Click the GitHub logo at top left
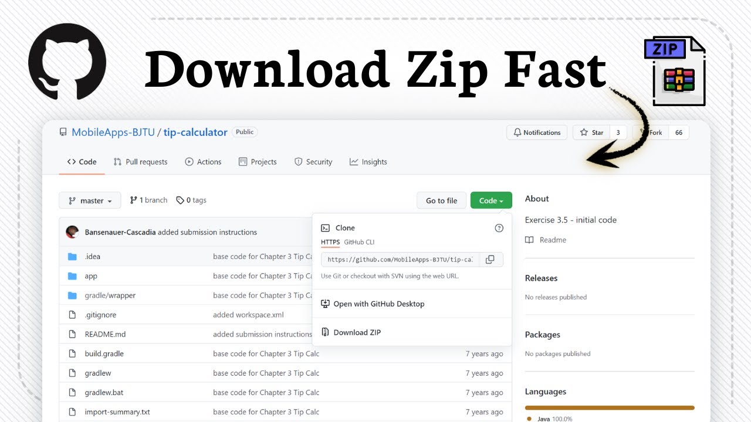 [x=67, y=62]
